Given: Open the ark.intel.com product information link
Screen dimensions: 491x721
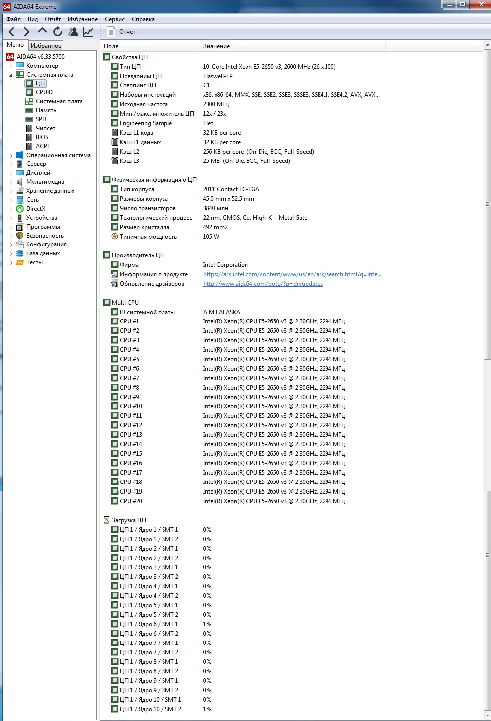Looking at the screenshot, I should (x=292, y=274).
